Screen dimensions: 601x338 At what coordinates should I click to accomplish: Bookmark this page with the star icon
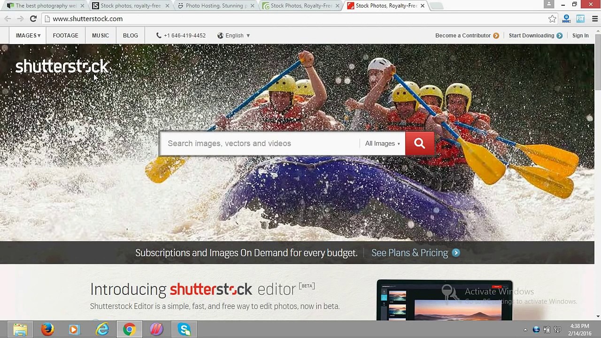click(x=552, y=19)
